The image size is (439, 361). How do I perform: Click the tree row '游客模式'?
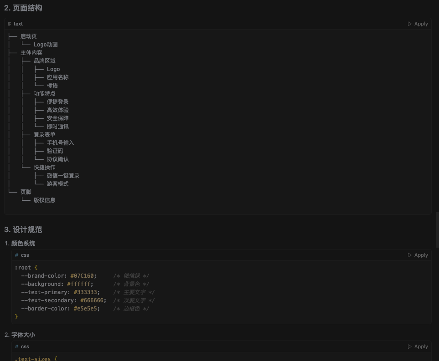(58, 184)
